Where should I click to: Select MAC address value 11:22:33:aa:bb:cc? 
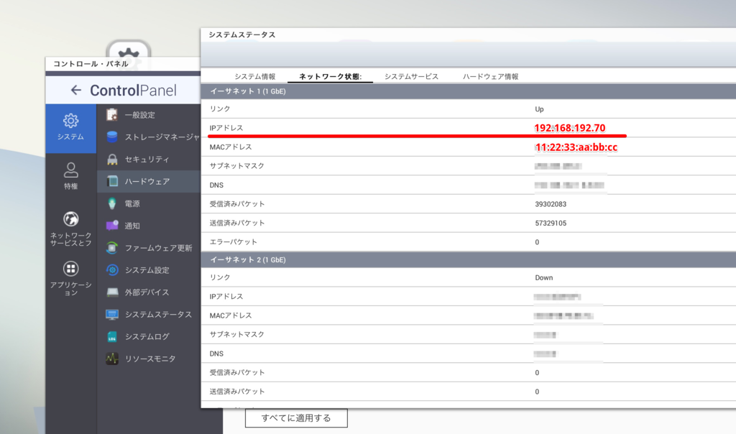click(x=576, y=147)
